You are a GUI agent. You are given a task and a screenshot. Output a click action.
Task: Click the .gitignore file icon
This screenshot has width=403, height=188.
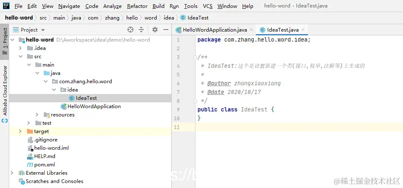[x=30, y=140]
